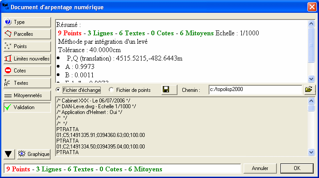Choose the Fichier de points radio option

(111, 90)
